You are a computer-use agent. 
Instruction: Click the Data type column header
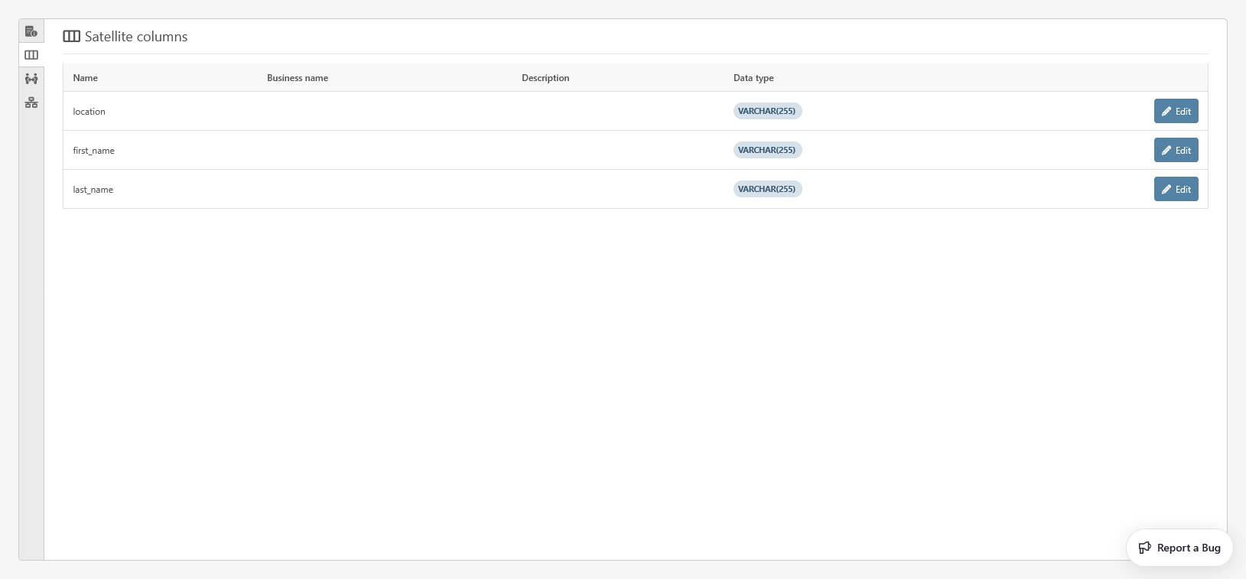pyautogui.click(x=753, y=78)
